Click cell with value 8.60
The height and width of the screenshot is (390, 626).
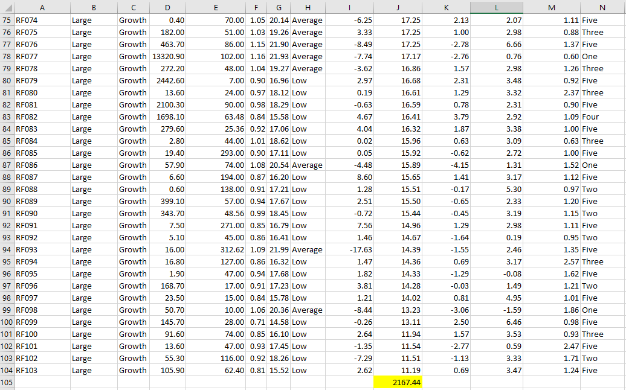pos(350,177)
